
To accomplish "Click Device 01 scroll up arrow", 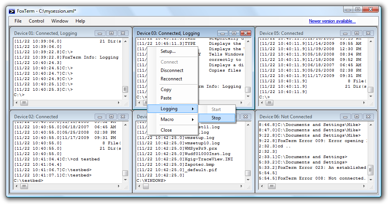I will 125,41.
